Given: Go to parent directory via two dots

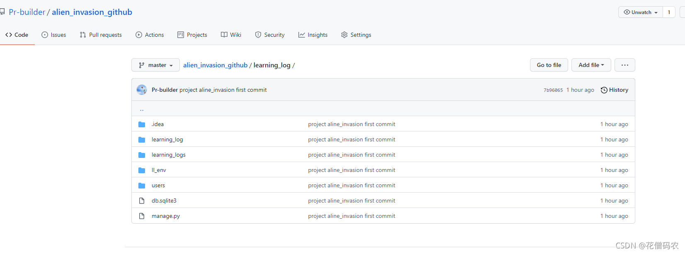Looking at the screenshot, I should pyautogui.click(x=142, y=110).
